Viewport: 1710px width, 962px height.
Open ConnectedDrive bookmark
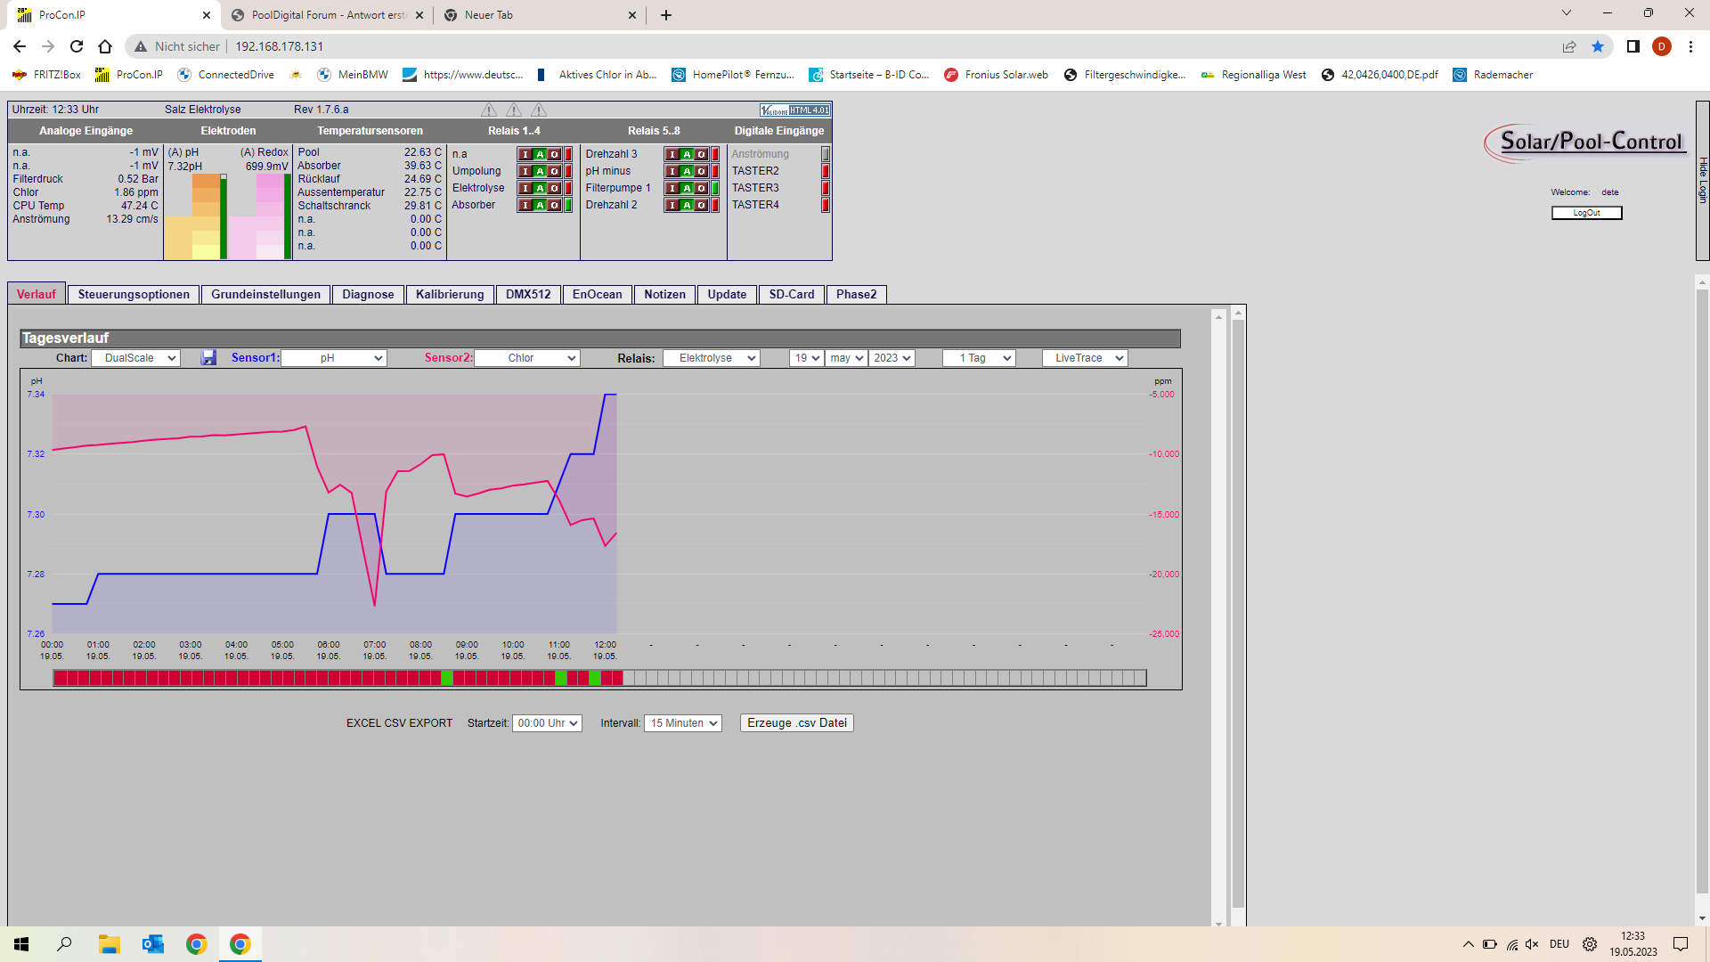[226, 75]
